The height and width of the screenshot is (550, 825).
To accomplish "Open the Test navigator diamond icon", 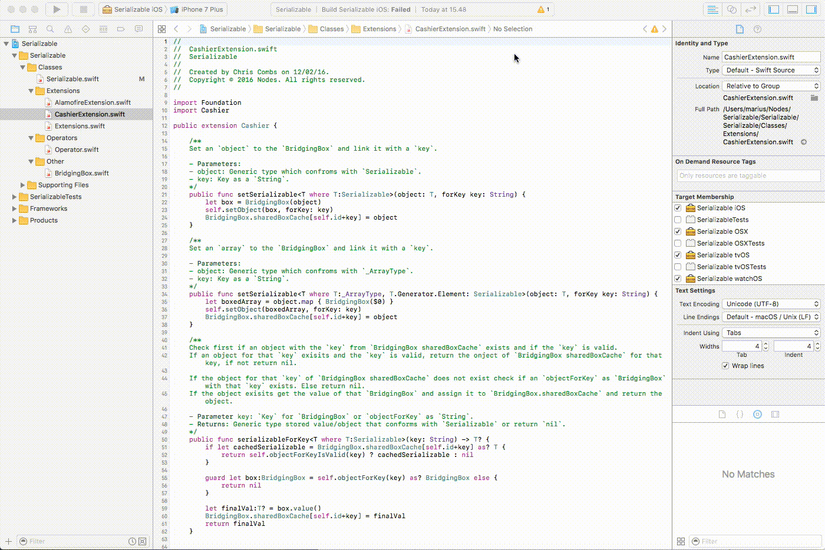I will [x=85, y=29].
